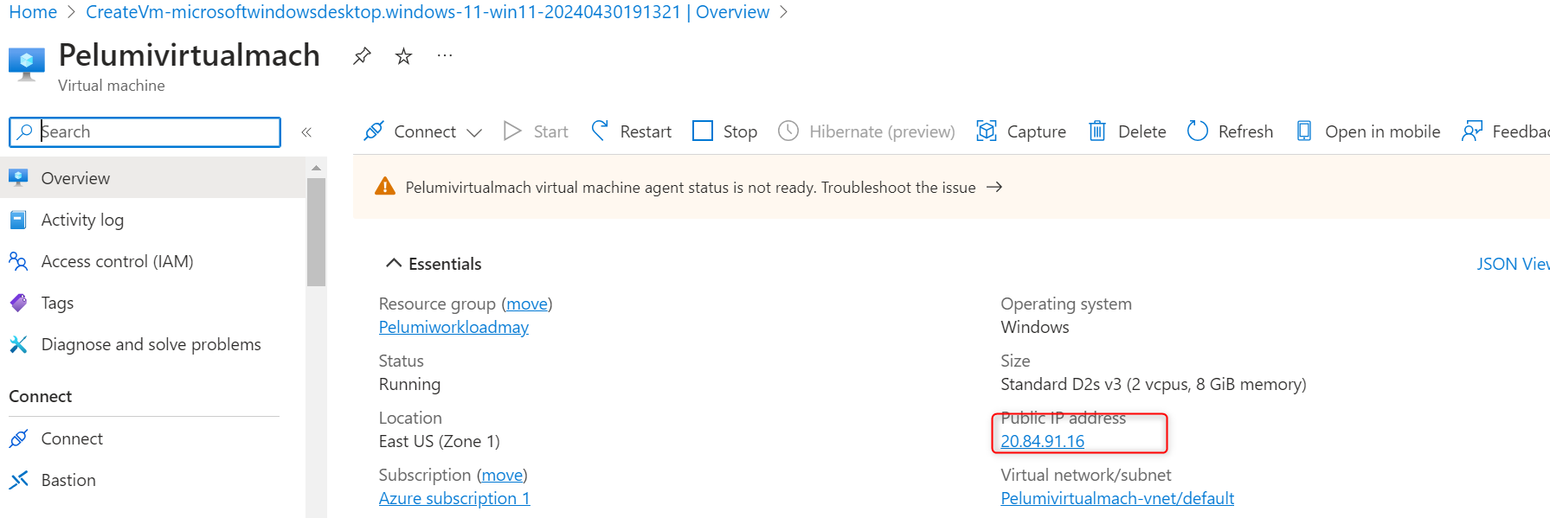Pin the virtual machine to dashboard
This screenshot has width=1550, height=518.
(362, 56)
